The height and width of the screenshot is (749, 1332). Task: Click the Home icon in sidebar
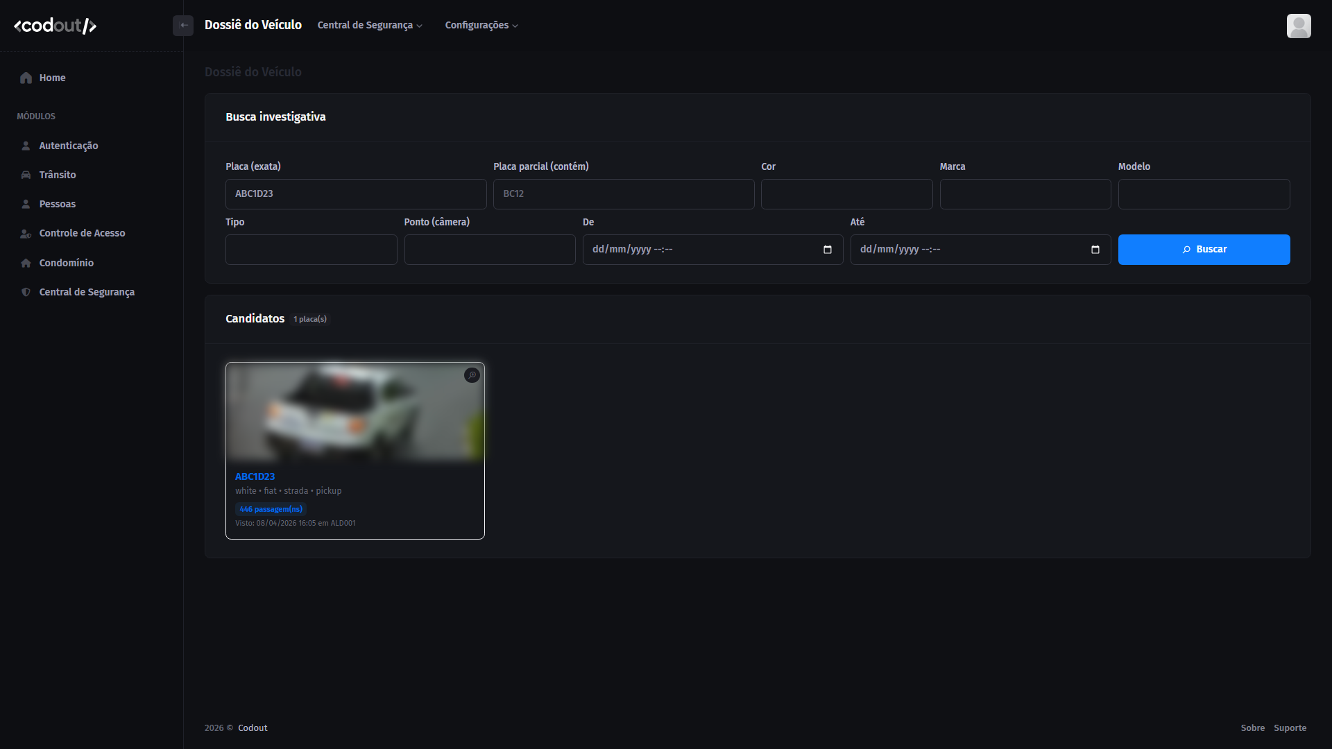26,78
